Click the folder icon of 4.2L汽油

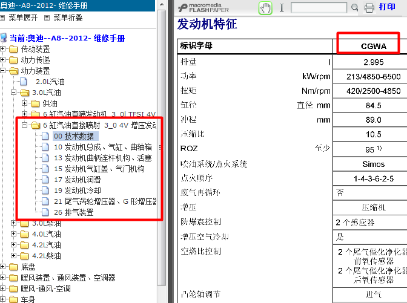[x=24, y=245]
